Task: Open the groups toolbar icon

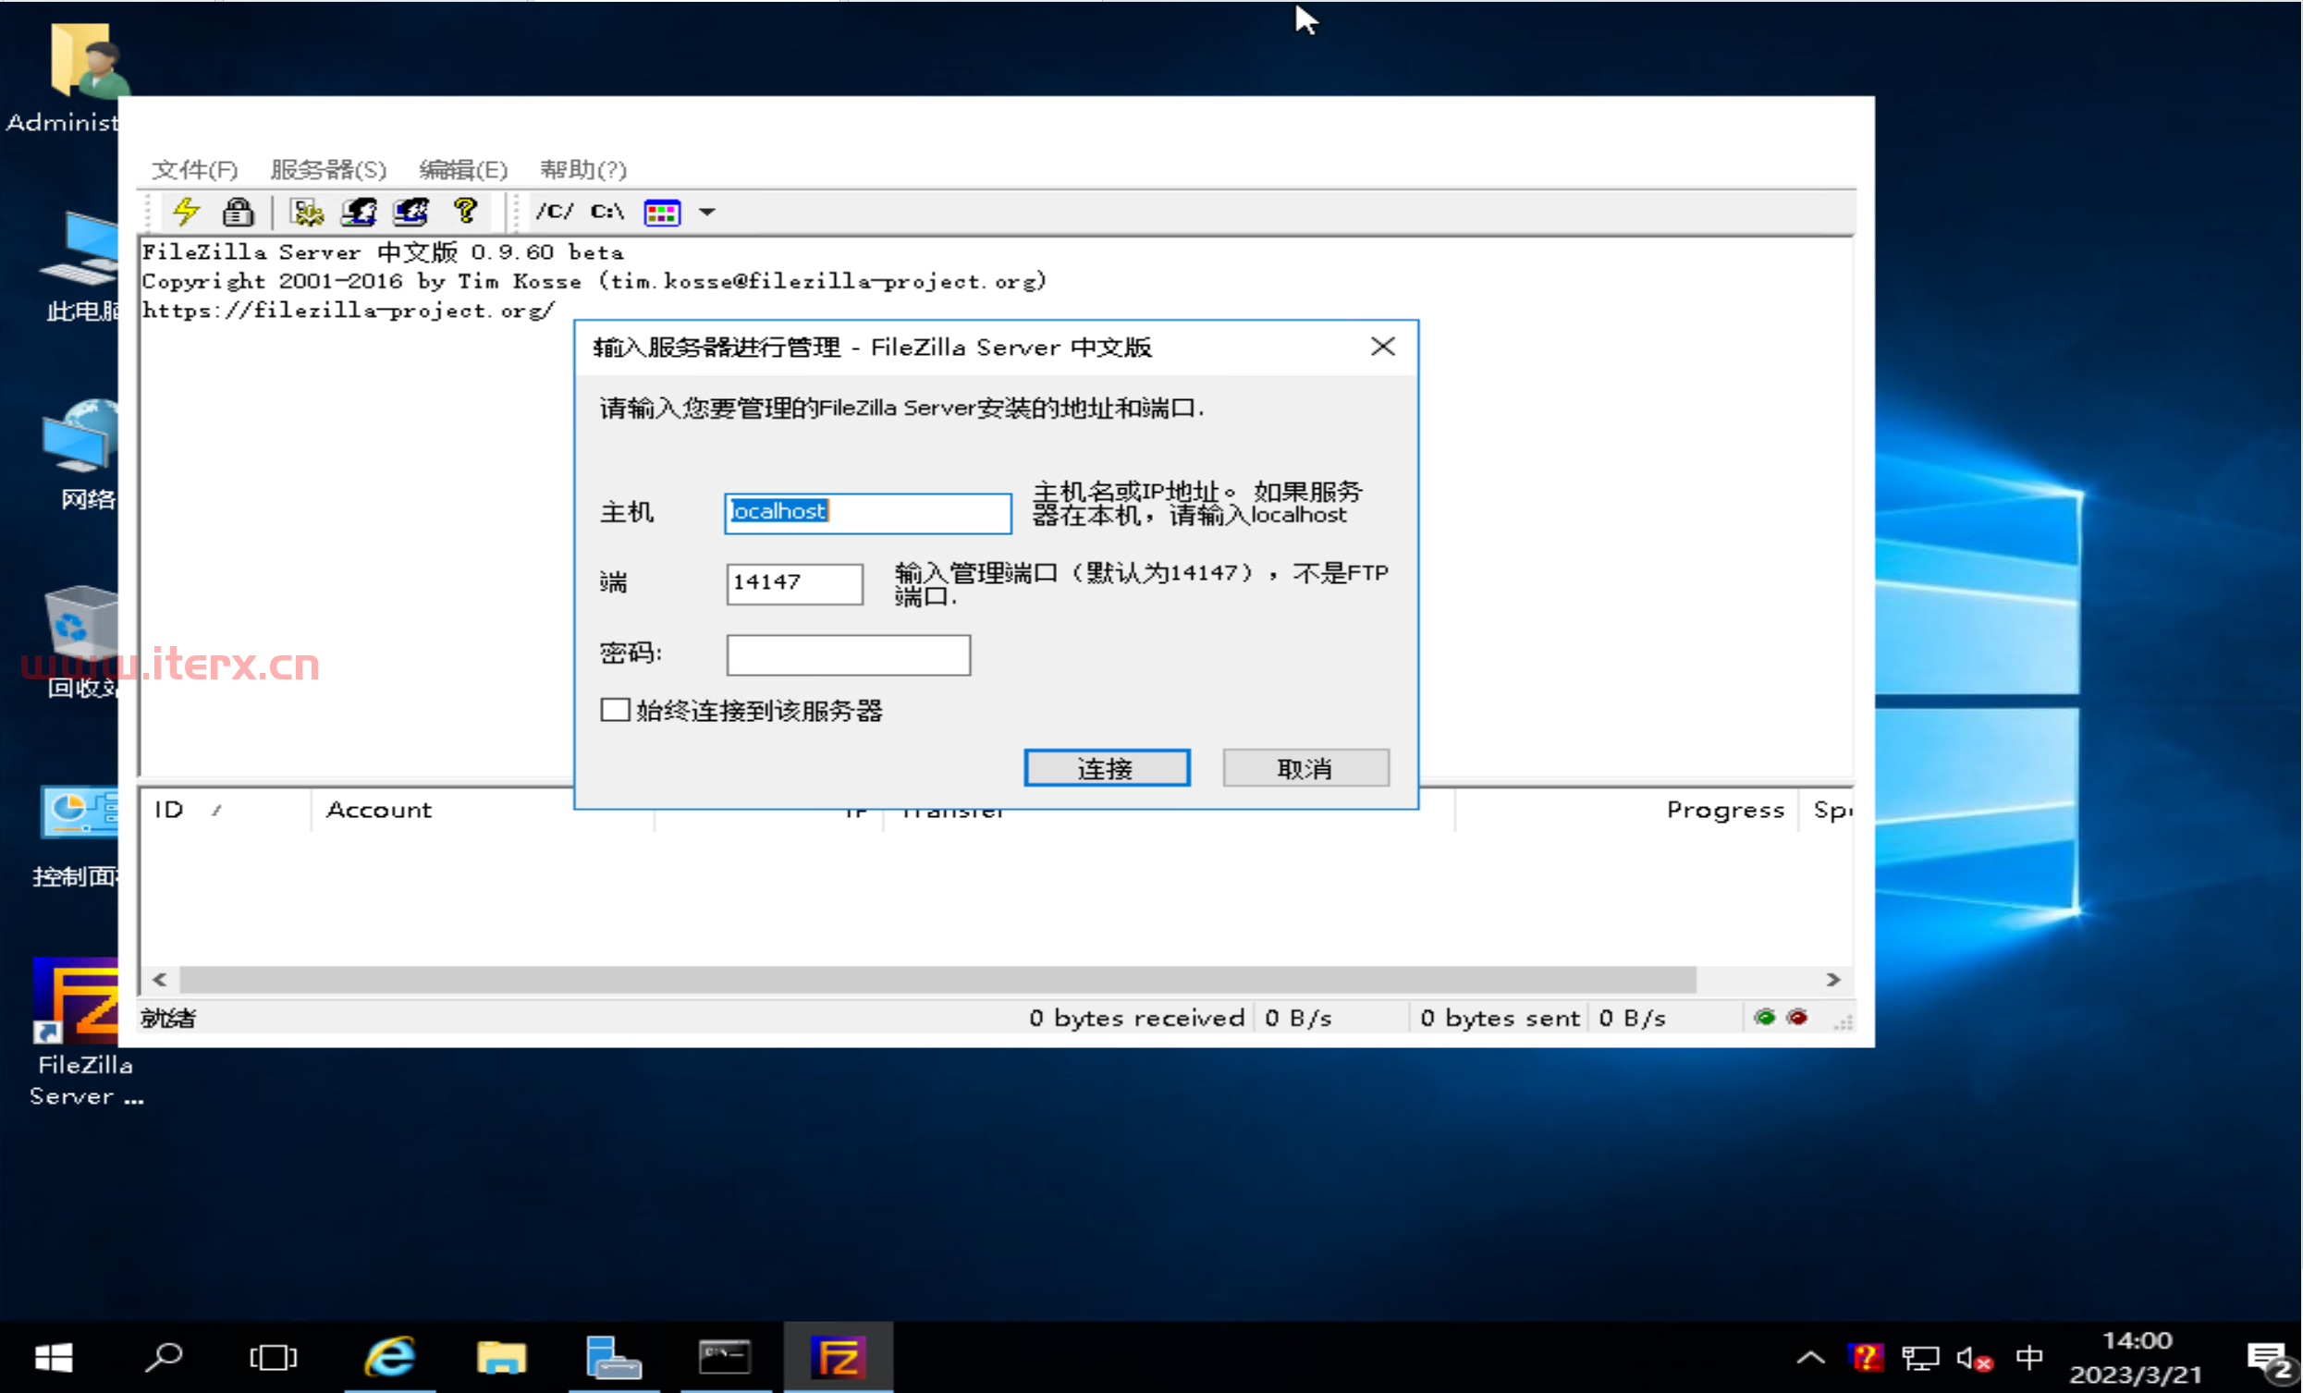Action: click(411, 212)
